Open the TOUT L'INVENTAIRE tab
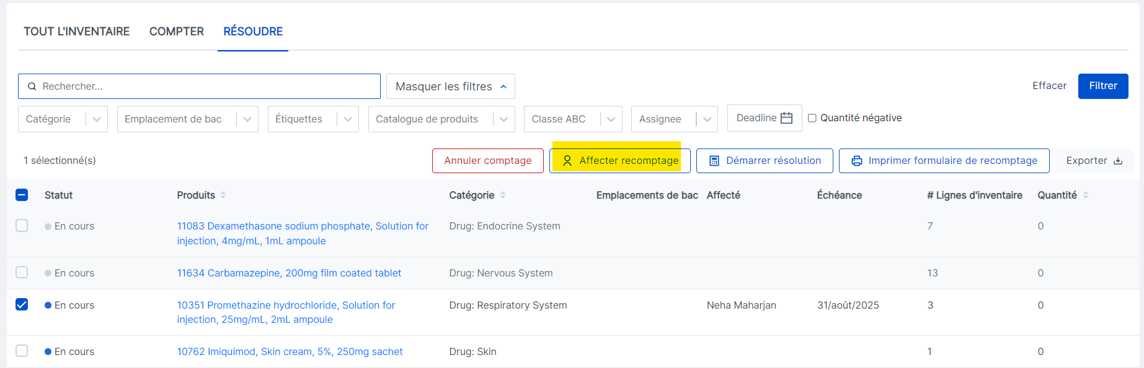Viewport: 1144px width, 368px height. click(x=77, y=32)
